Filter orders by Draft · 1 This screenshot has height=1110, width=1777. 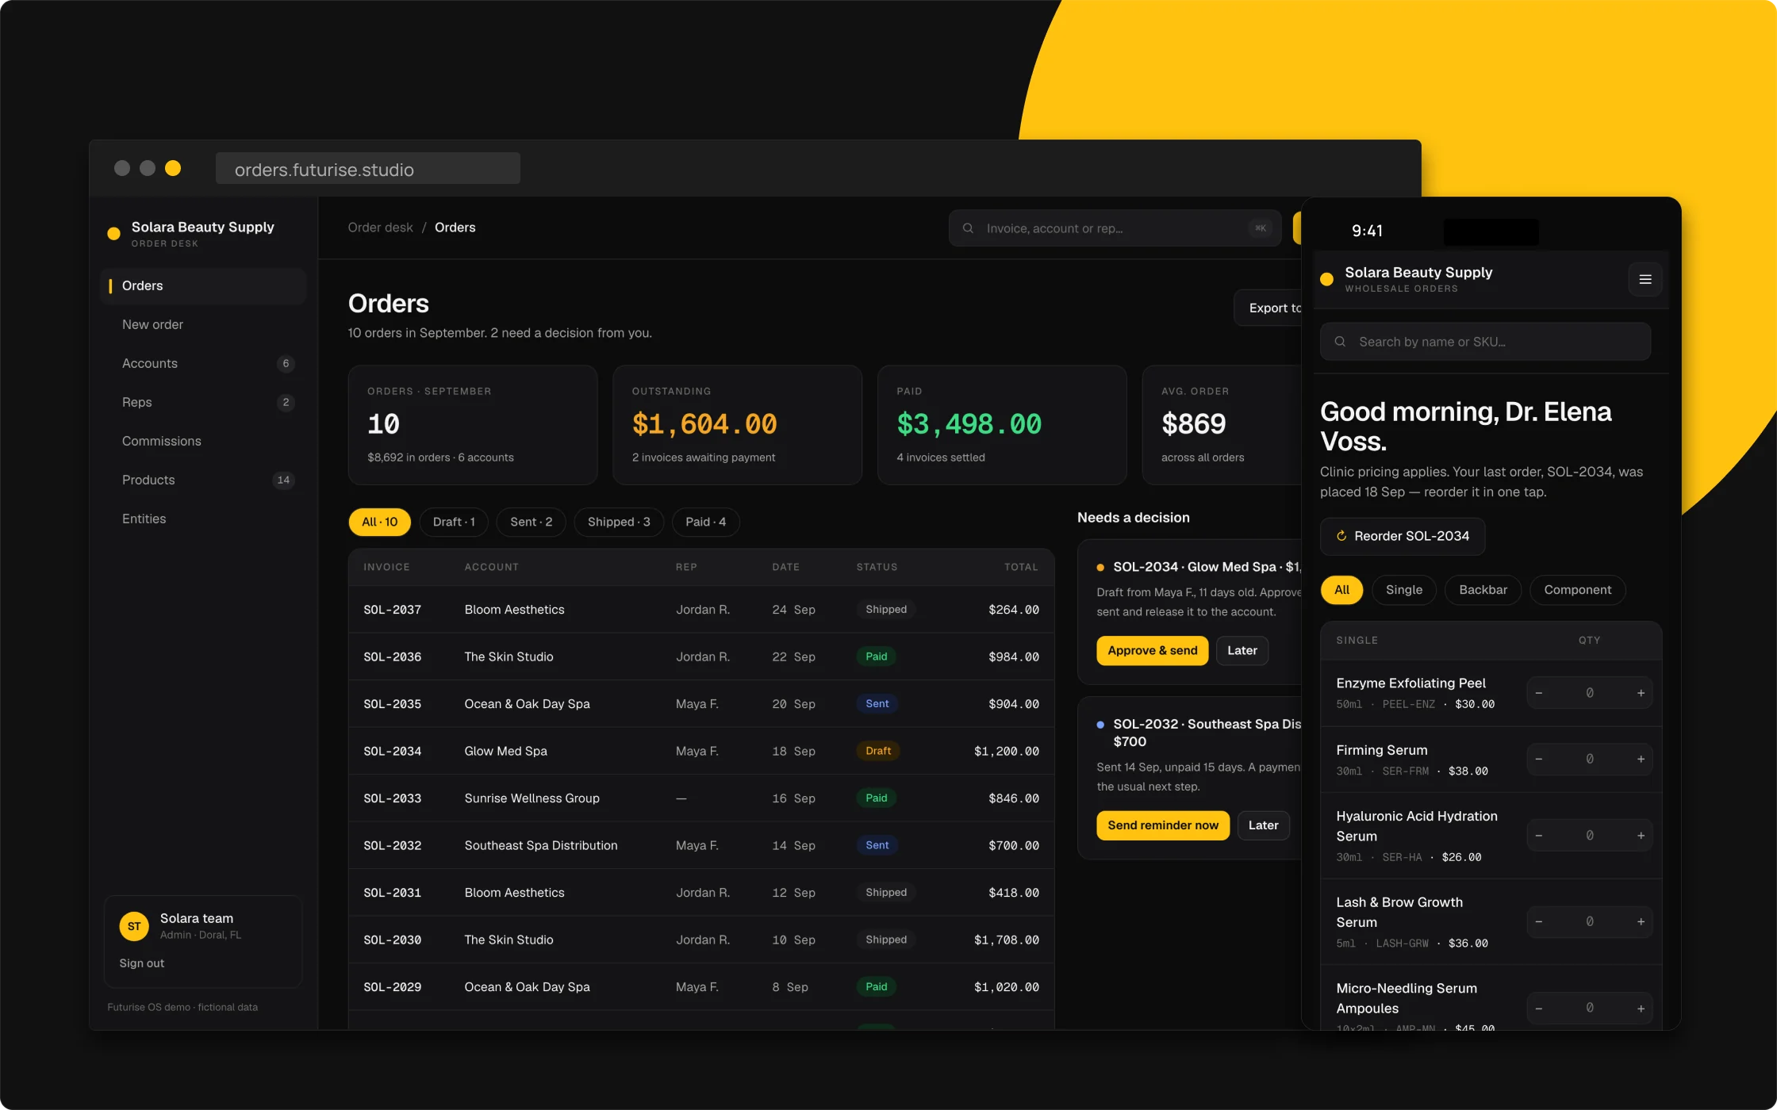tap(454, 522)
